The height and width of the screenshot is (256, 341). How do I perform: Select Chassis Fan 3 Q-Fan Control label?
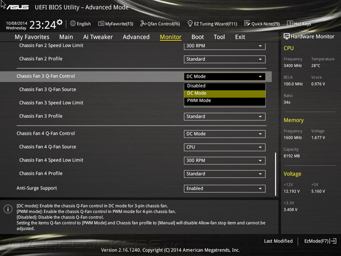(x=46, y=76)
